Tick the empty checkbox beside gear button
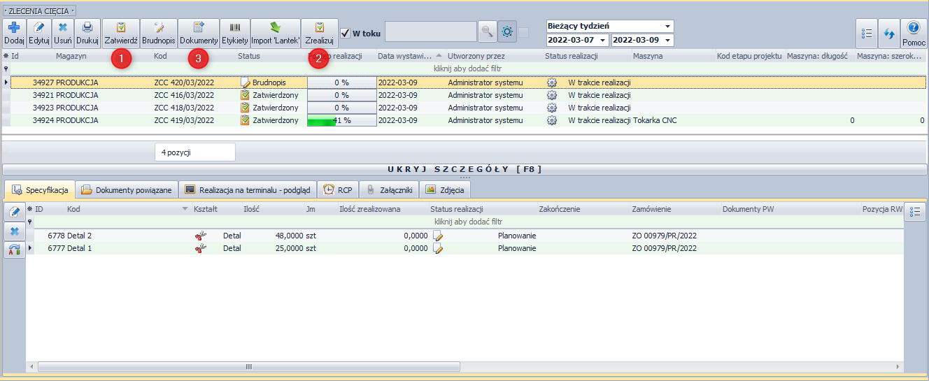Viewport: 929px width, 381px height. click(x=524, y=31)
